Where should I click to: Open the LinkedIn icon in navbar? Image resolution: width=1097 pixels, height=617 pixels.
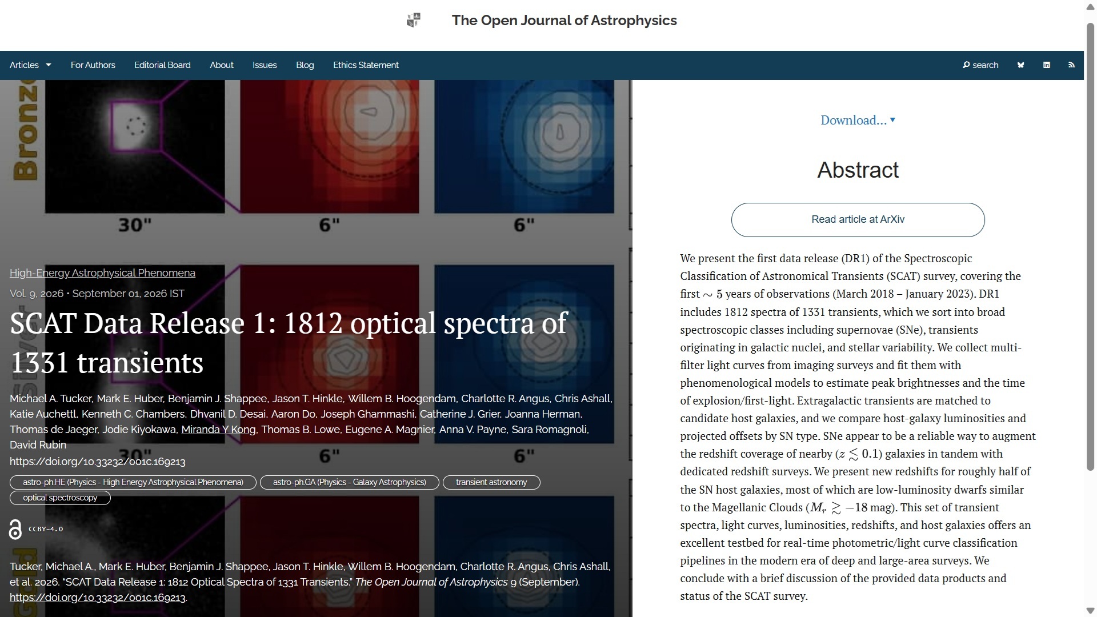1046,65
